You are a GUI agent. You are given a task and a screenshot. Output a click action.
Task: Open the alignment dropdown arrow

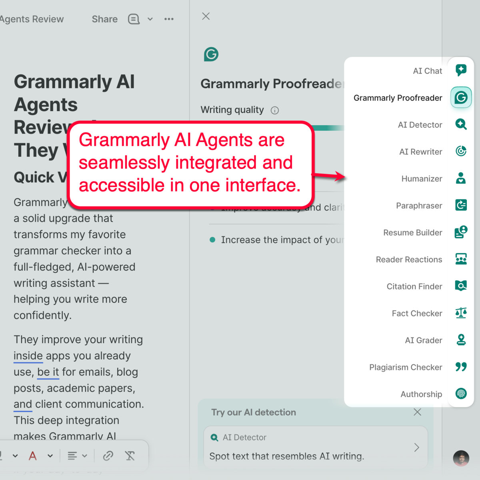[x=84, y=456]
